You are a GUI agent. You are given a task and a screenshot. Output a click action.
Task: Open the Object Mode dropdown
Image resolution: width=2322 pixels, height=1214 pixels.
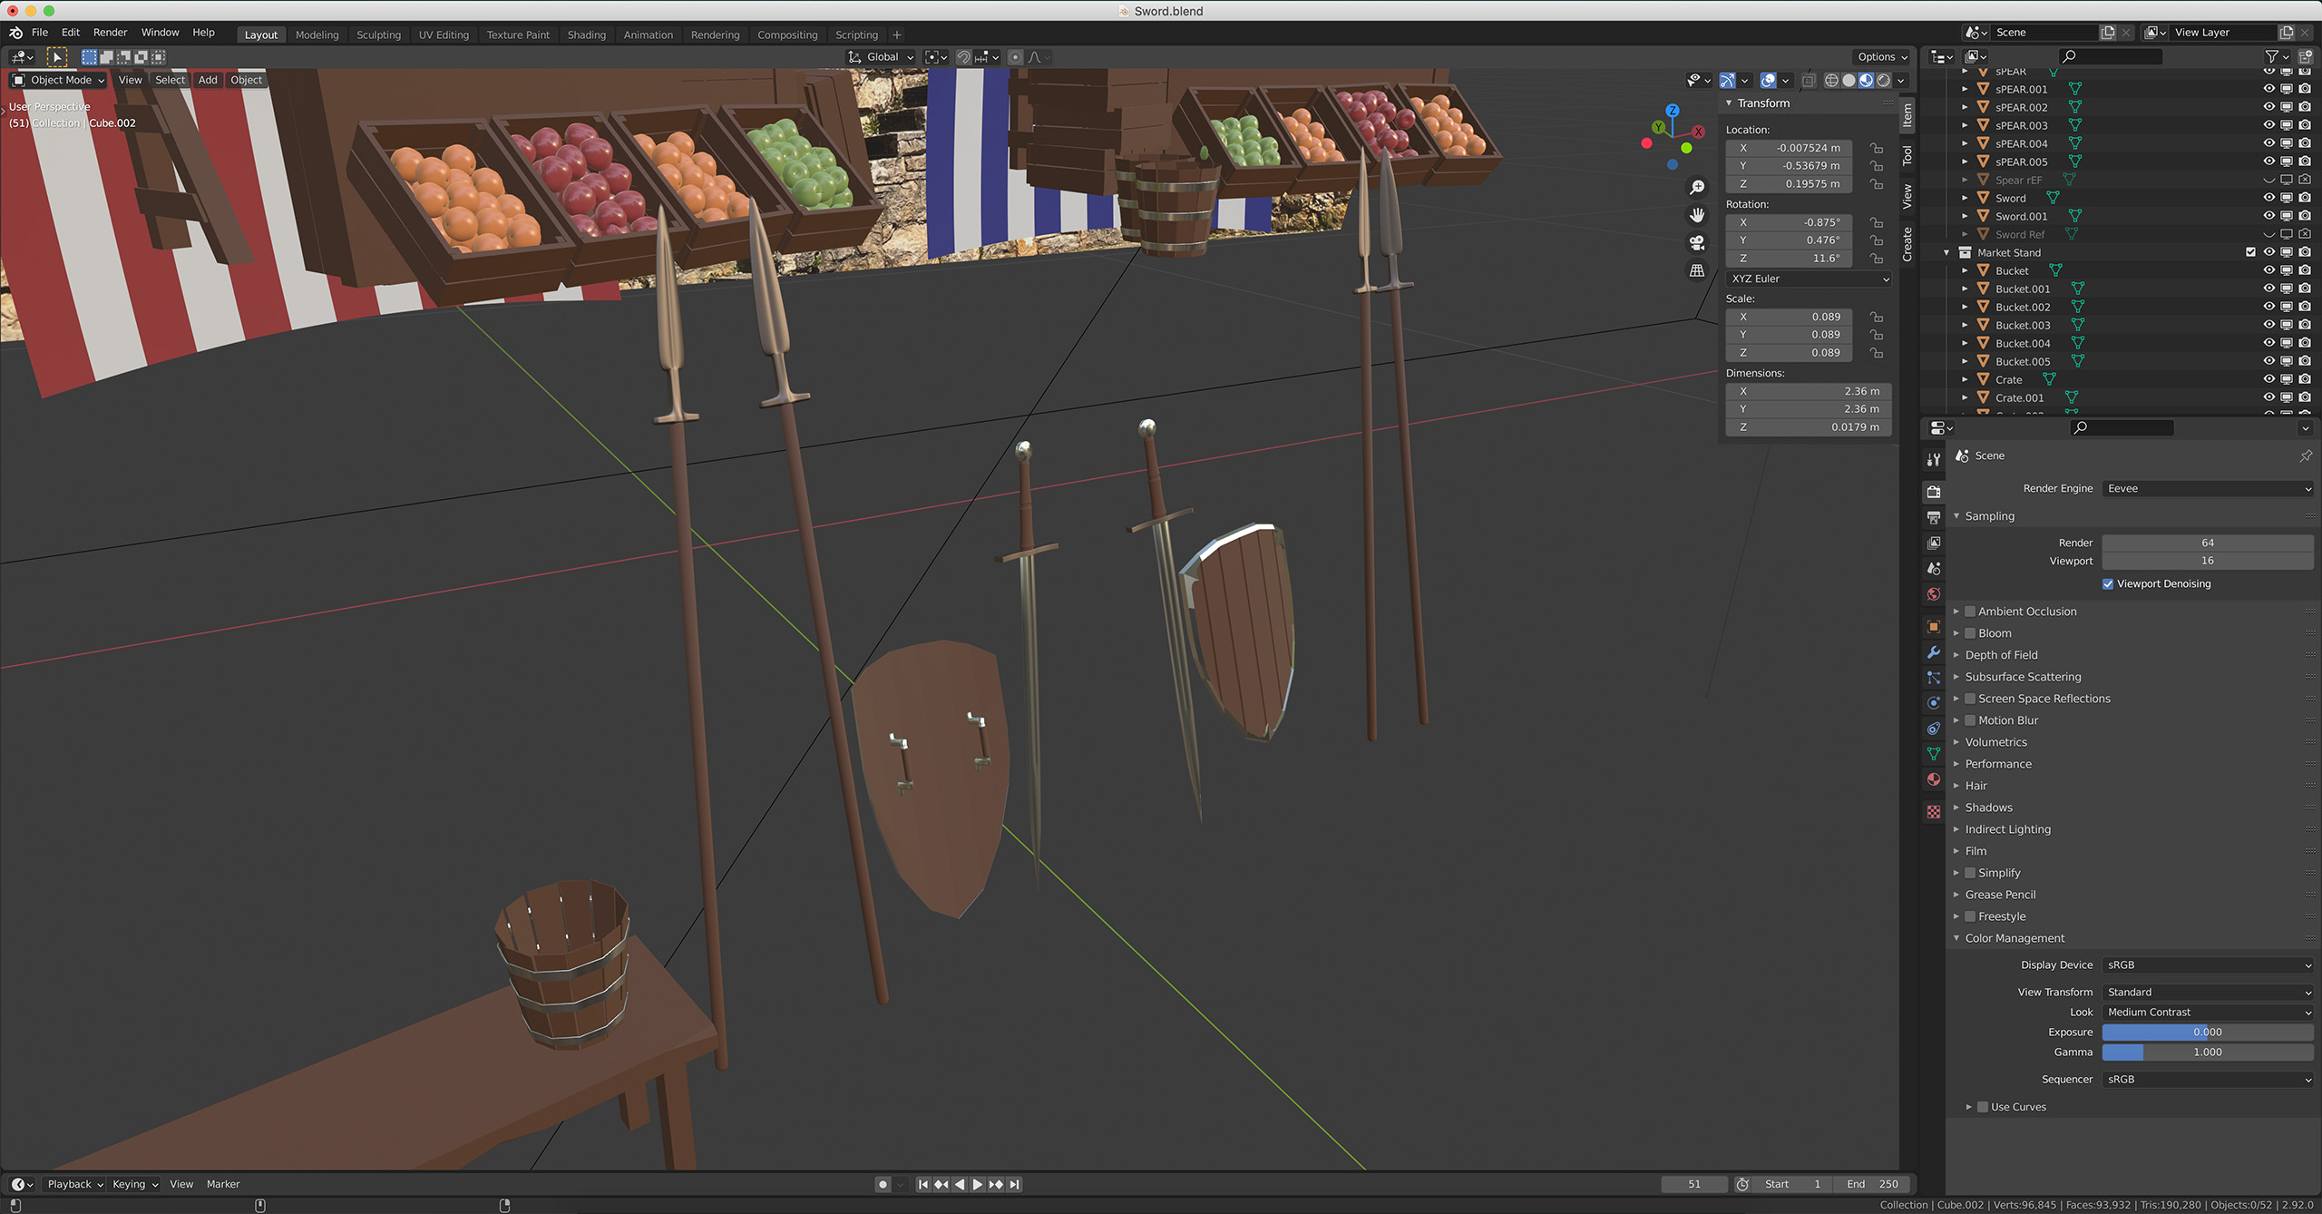pyautogui.click(x=58, y=80)
